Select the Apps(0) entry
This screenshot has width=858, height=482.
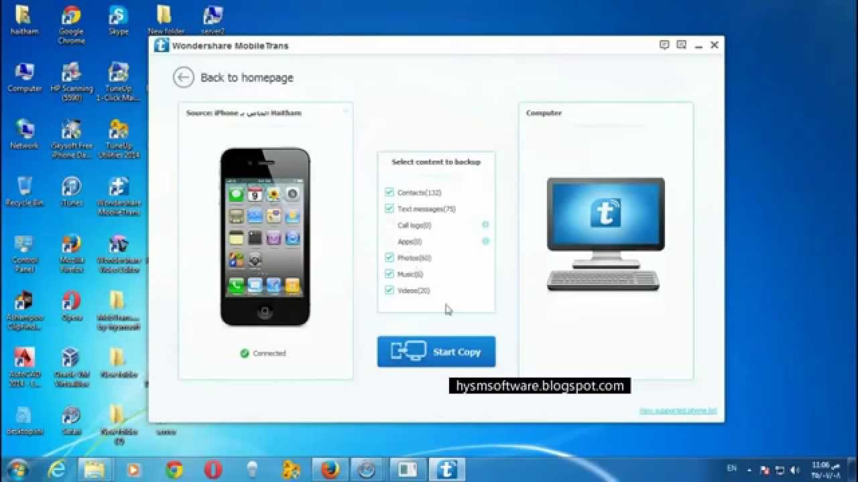(410, 242)
